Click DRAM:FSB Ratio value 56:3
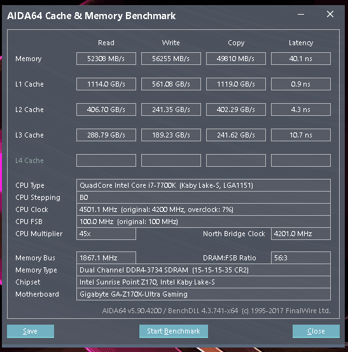The width and height of the screenshot is (348, 352). [301, 258]
